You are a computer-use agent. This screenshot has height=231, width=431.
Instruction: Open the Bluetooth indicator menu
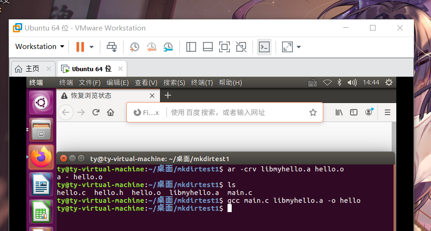339,82
